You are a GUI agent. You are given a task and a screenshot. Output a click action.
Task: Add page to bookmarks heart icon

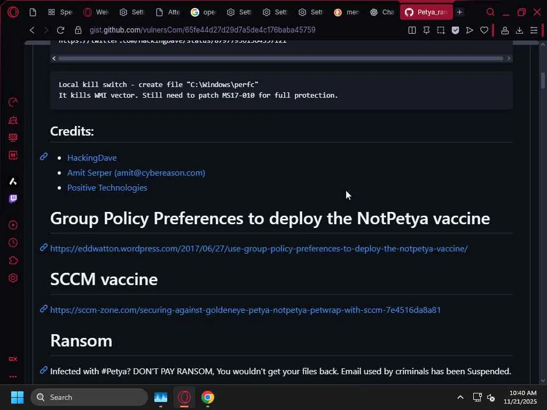(x=484, y=30)
